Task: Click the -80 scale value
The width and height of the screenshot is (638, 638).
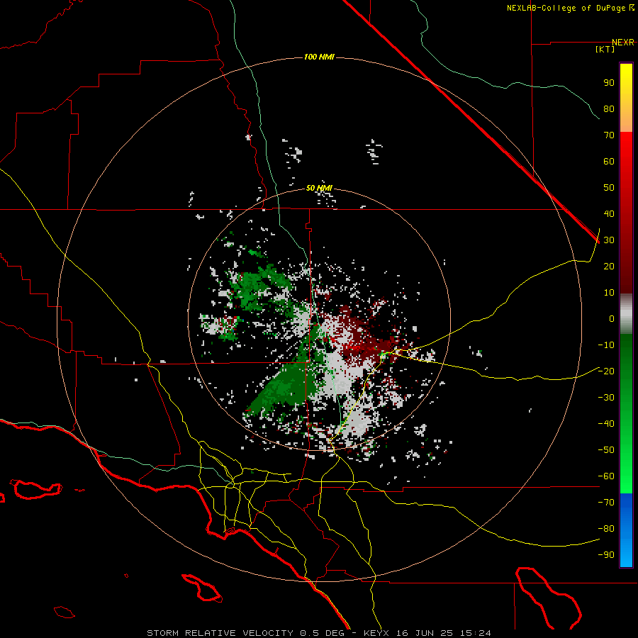Action: (x=606, y=529)
